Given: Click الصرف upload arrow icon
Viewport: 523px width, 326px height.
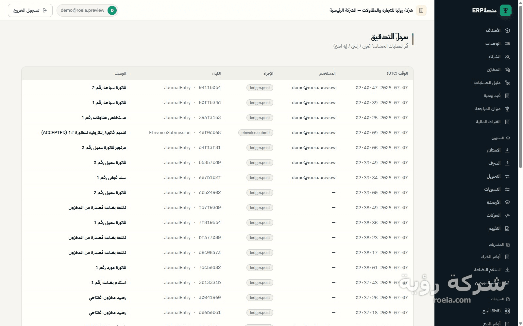Looking at the screenshot, I should tap(507, 163).
